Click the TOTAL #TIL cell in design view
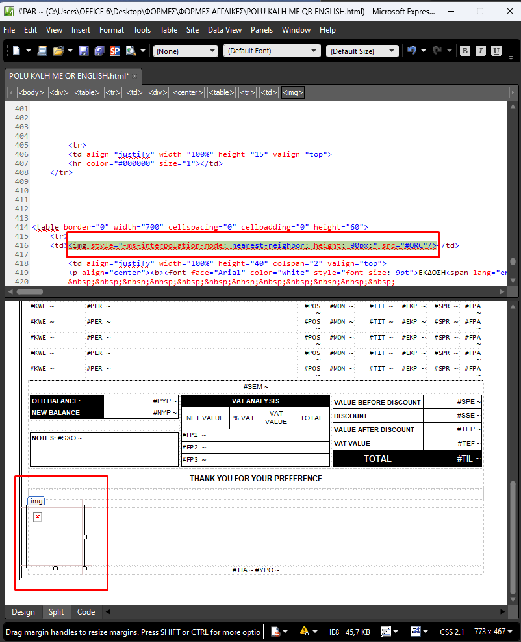Viewport: 521px width, 642px height. pyautogui.click(x=407, y=459)
